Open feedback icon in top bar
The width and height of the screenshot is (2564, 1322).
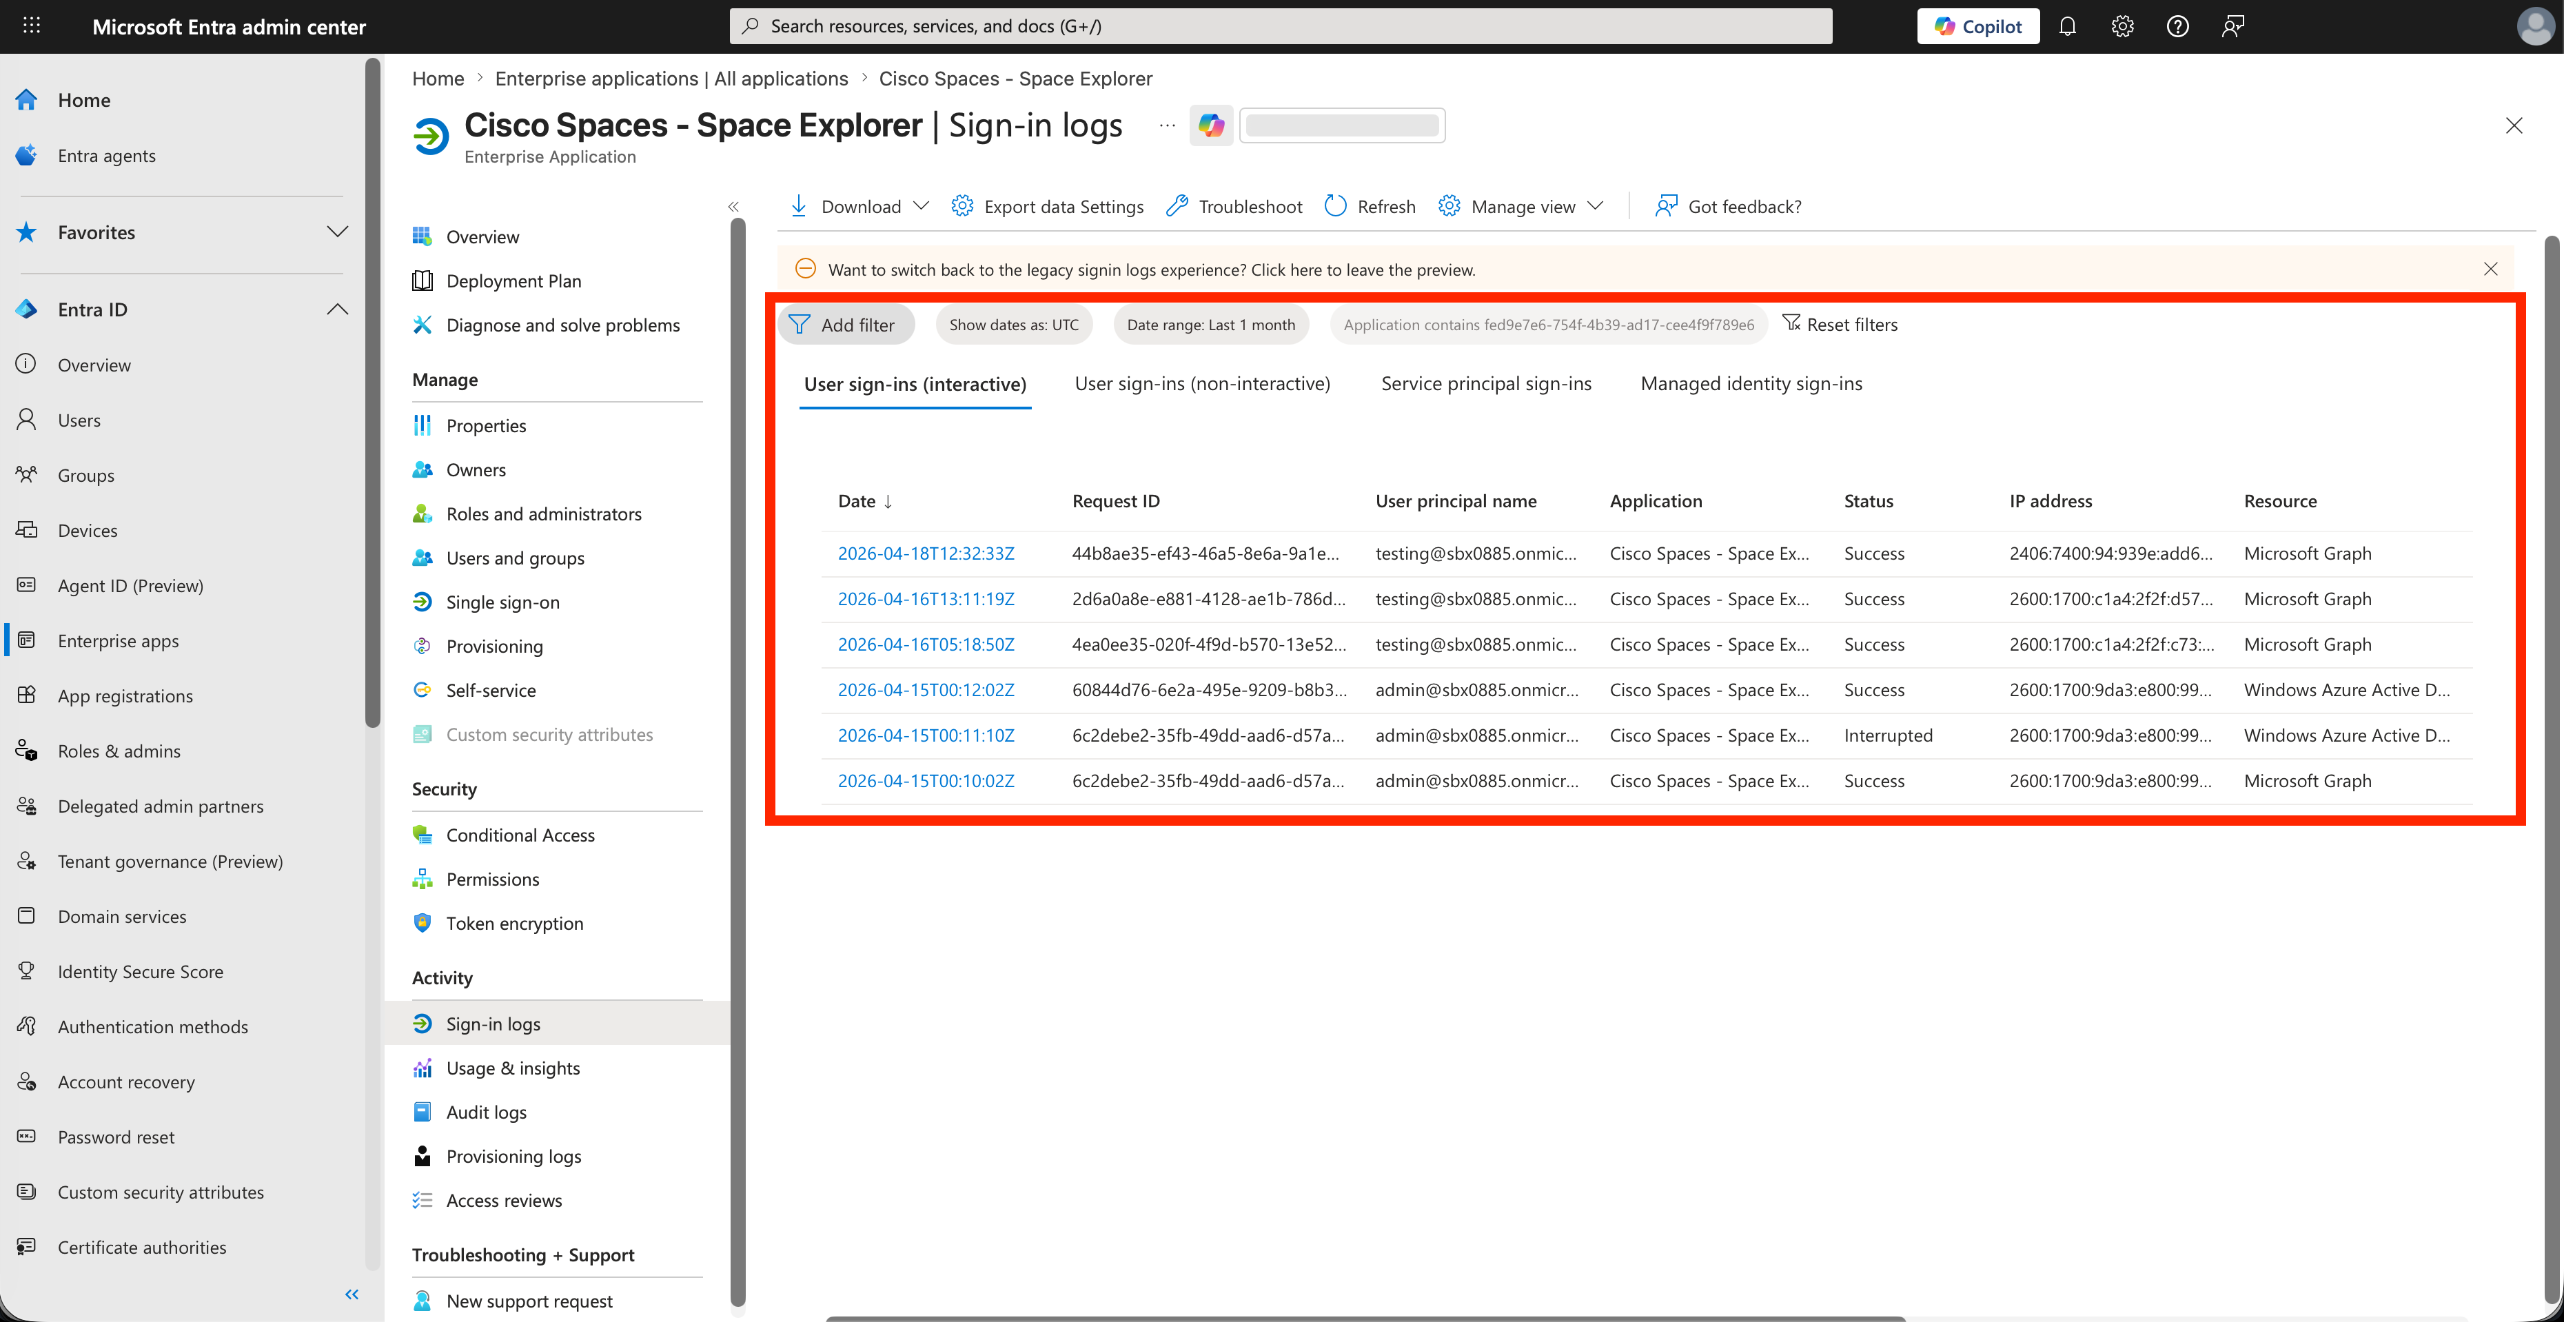2232,27
